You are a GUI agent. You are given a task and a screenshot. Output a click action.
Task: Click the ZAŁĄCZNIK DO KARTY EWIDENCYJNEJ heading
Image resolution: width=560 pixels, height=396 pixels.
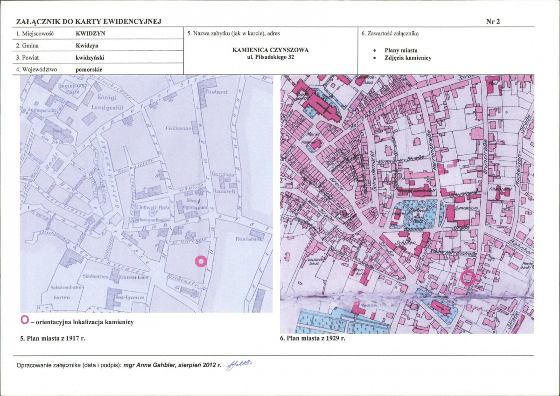pos(89,21)
